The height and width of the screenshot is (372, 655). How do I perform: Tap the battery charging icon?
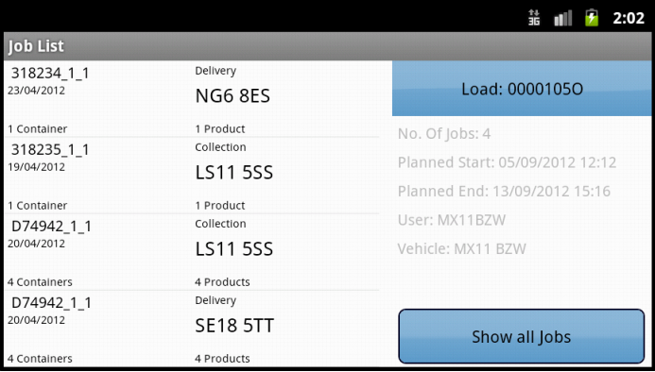[x=592, y=18]
